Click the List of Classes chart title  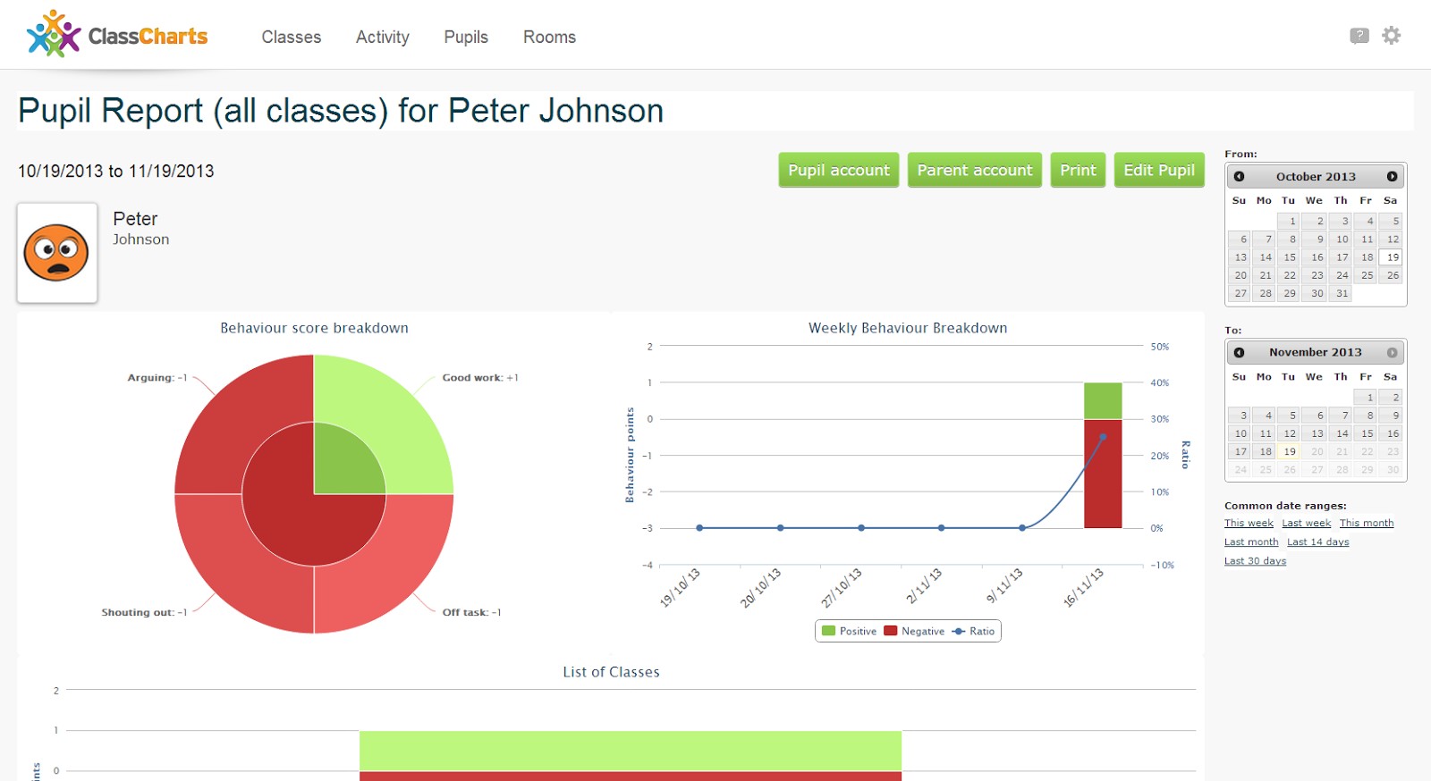coord(611,672)
